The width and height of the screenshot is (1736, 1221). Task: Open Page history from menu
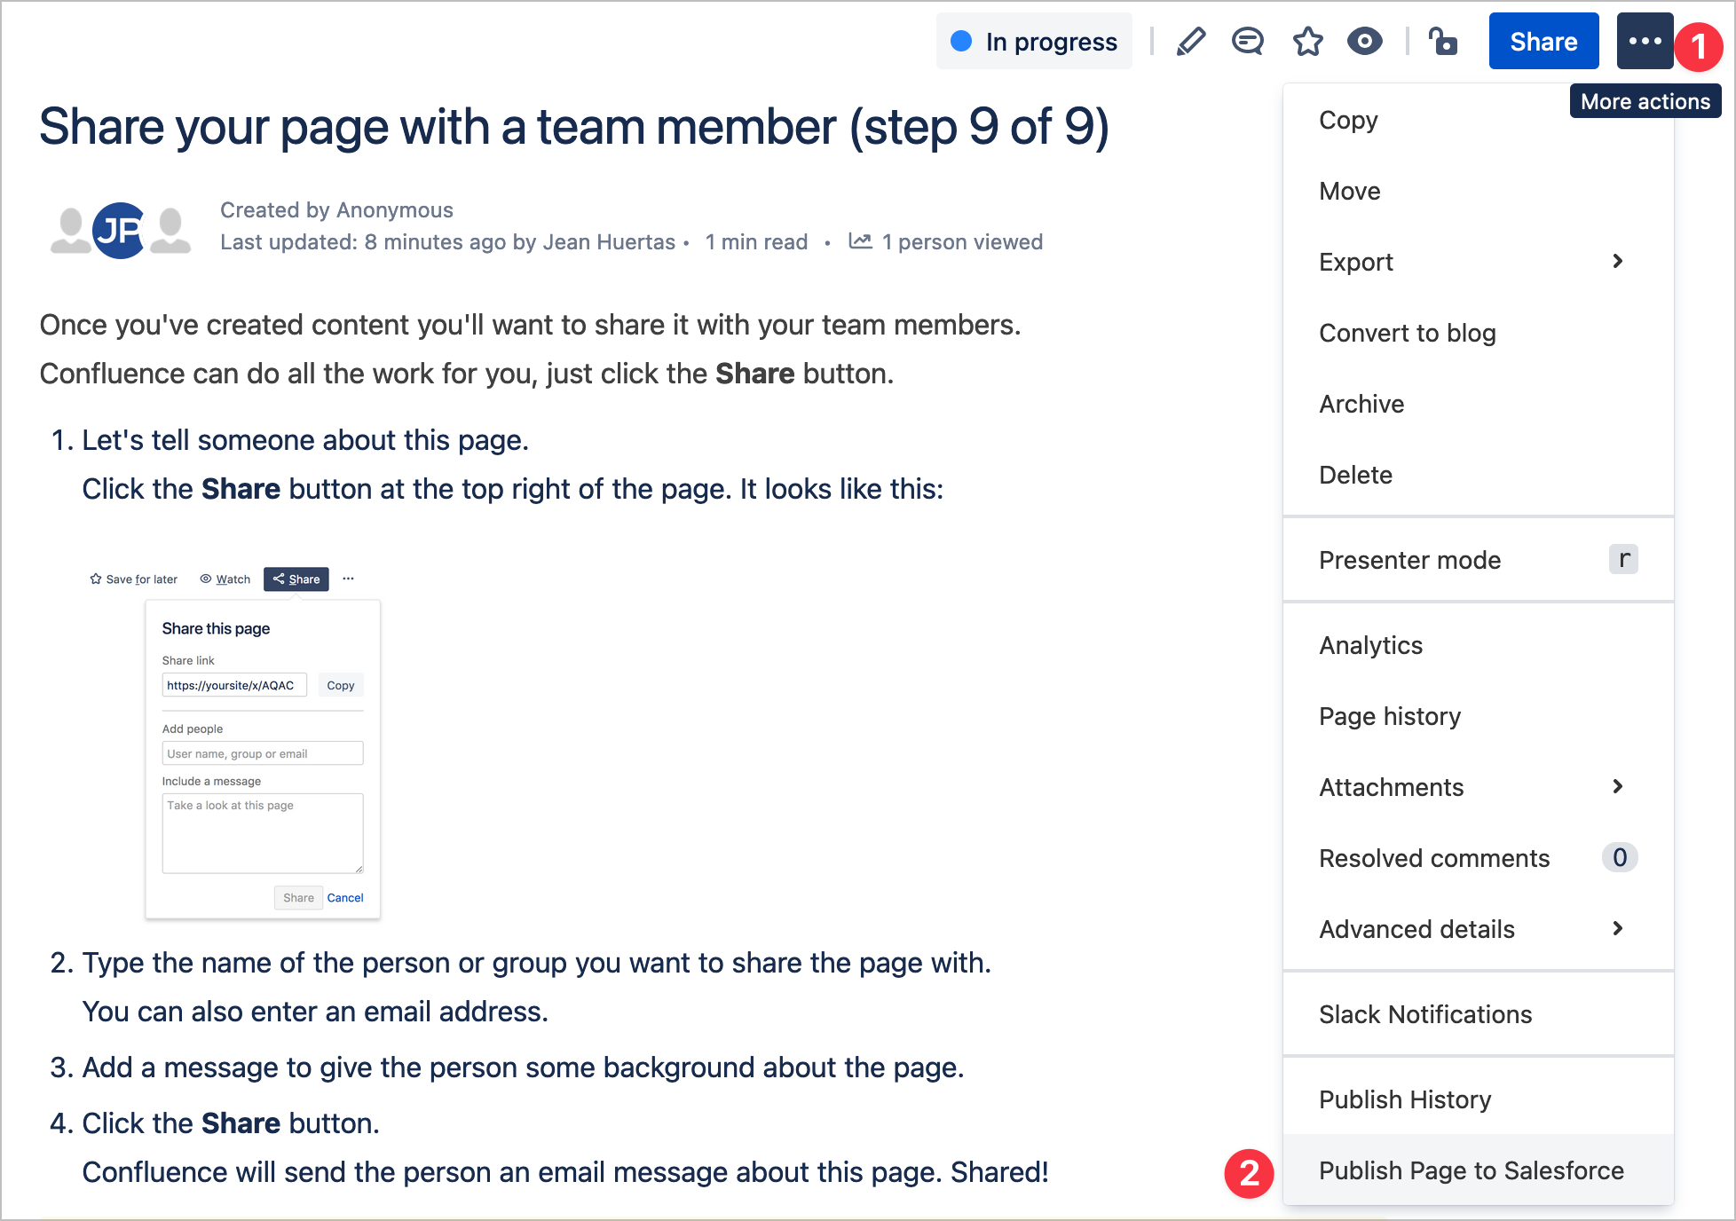(x=1389, y=716)
